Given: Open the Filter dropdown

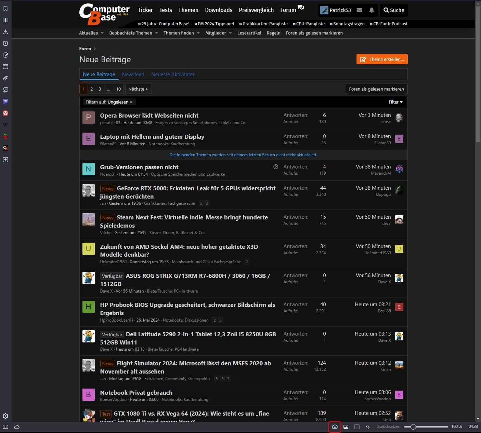Looking at the screenshot, I should (395, 102).
